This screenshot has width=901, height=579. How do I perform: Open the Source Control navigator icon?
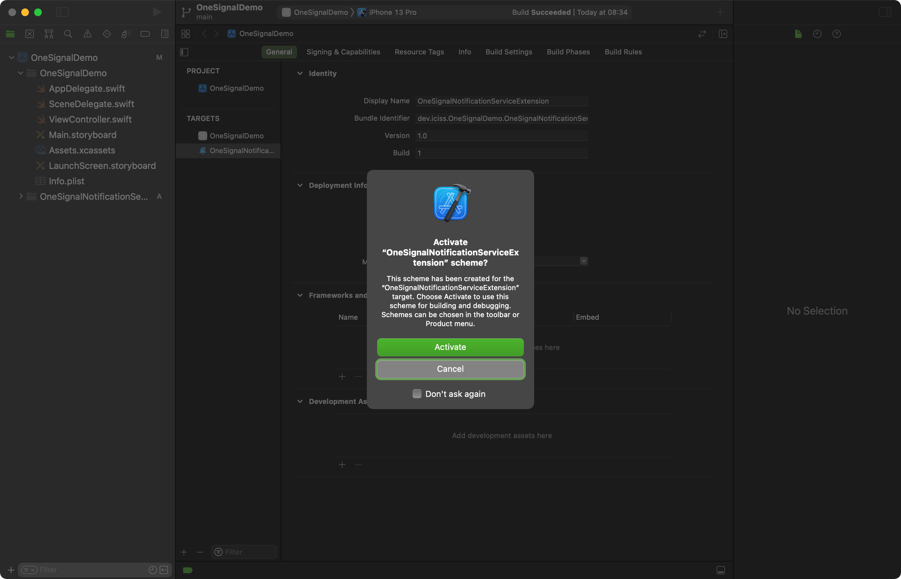click(x=30, y=34)
